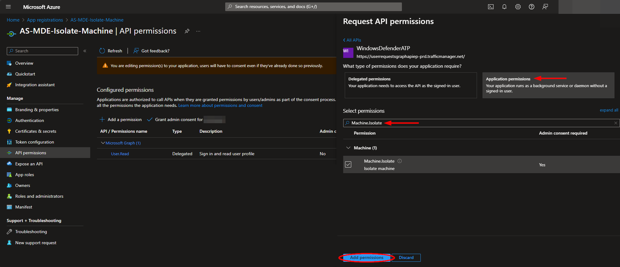This screenshot has width=620, height=267.
Task: Go to App registrations breadcrumb
Action: [x=45, y=20]
